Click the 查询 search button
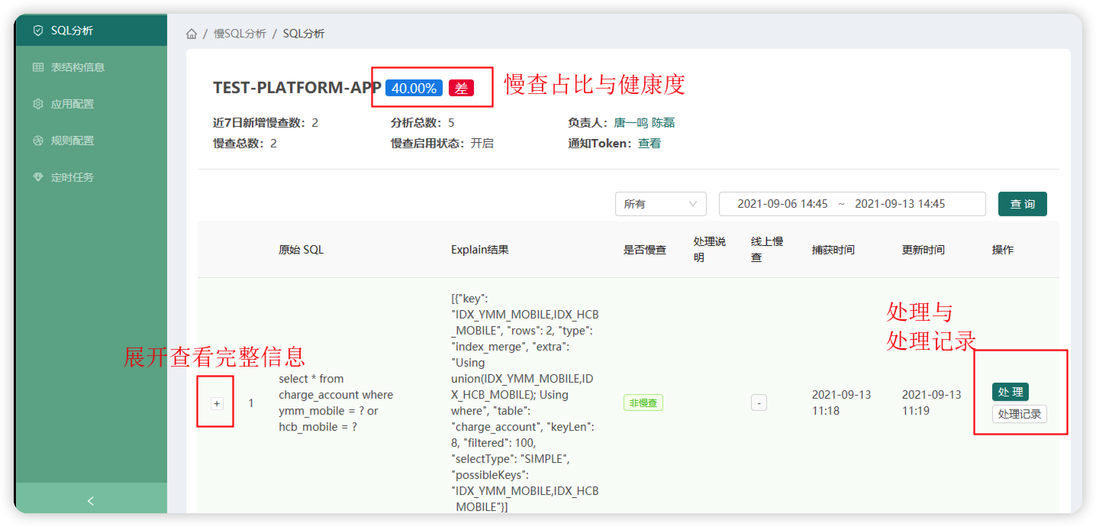 (1022, 204)
